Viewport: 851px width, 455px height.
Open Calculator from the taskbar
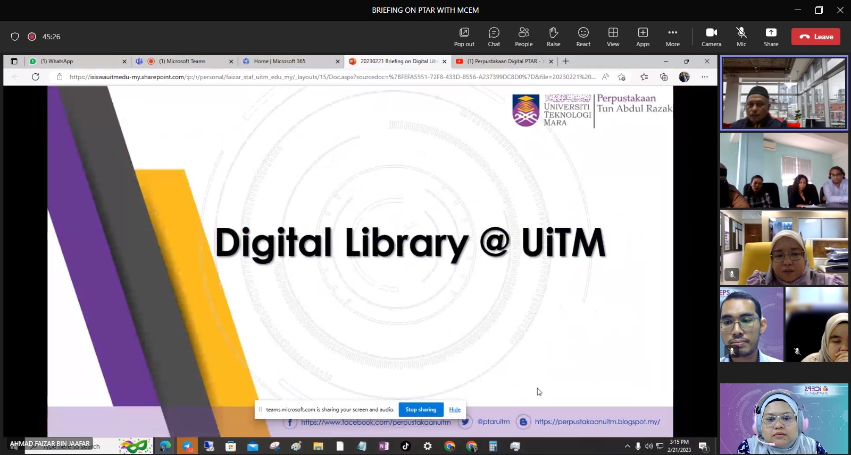coord(493,446)
